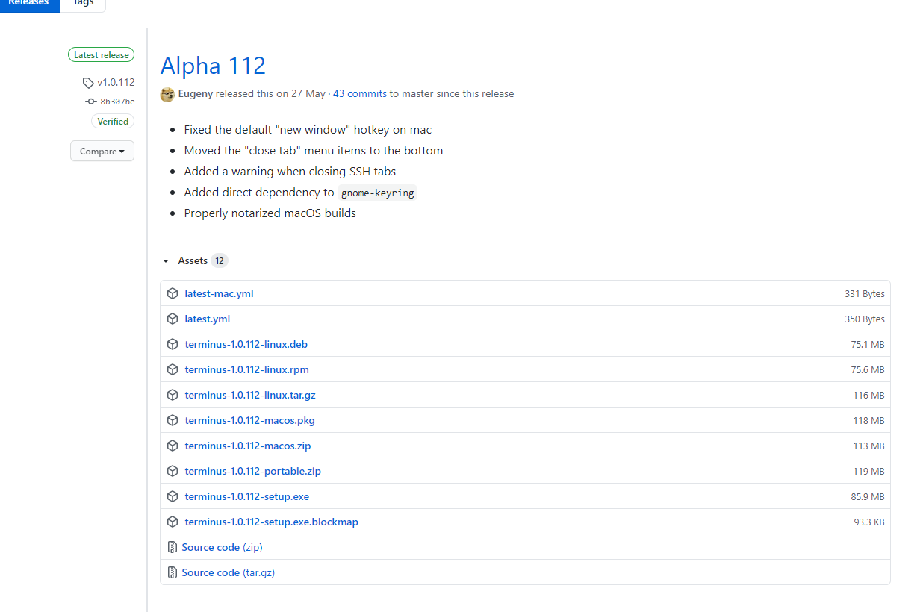This screenshot has width=923, height=612.
Task: Open Eugeny's profile link
Action: pyautogui.click(x=195, y=93)
